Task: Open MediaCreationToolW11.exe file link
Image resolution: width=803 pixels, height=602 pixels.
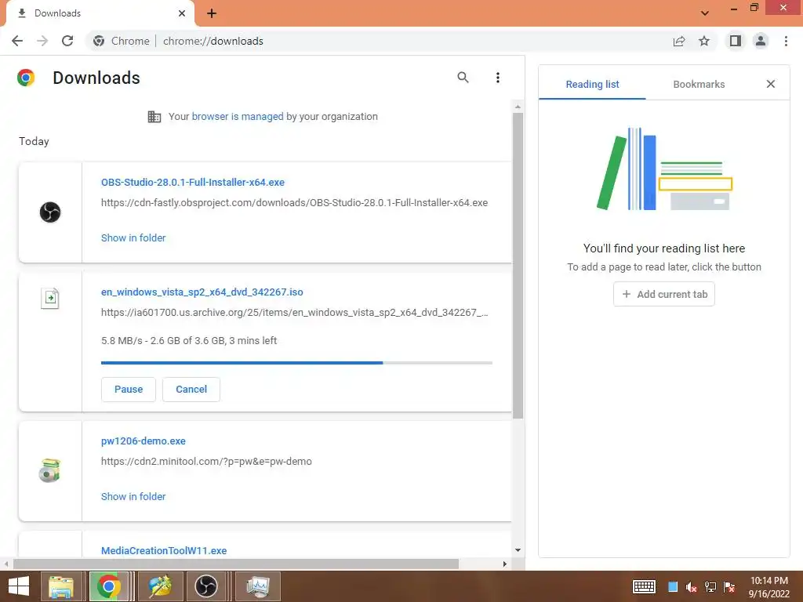Action: click(x=163, y=551)
